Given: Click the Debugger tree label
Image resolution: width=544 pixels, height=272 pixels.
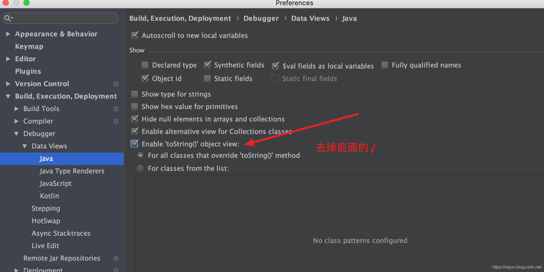Looking at the screenshot, I should (x=39, y=134).
